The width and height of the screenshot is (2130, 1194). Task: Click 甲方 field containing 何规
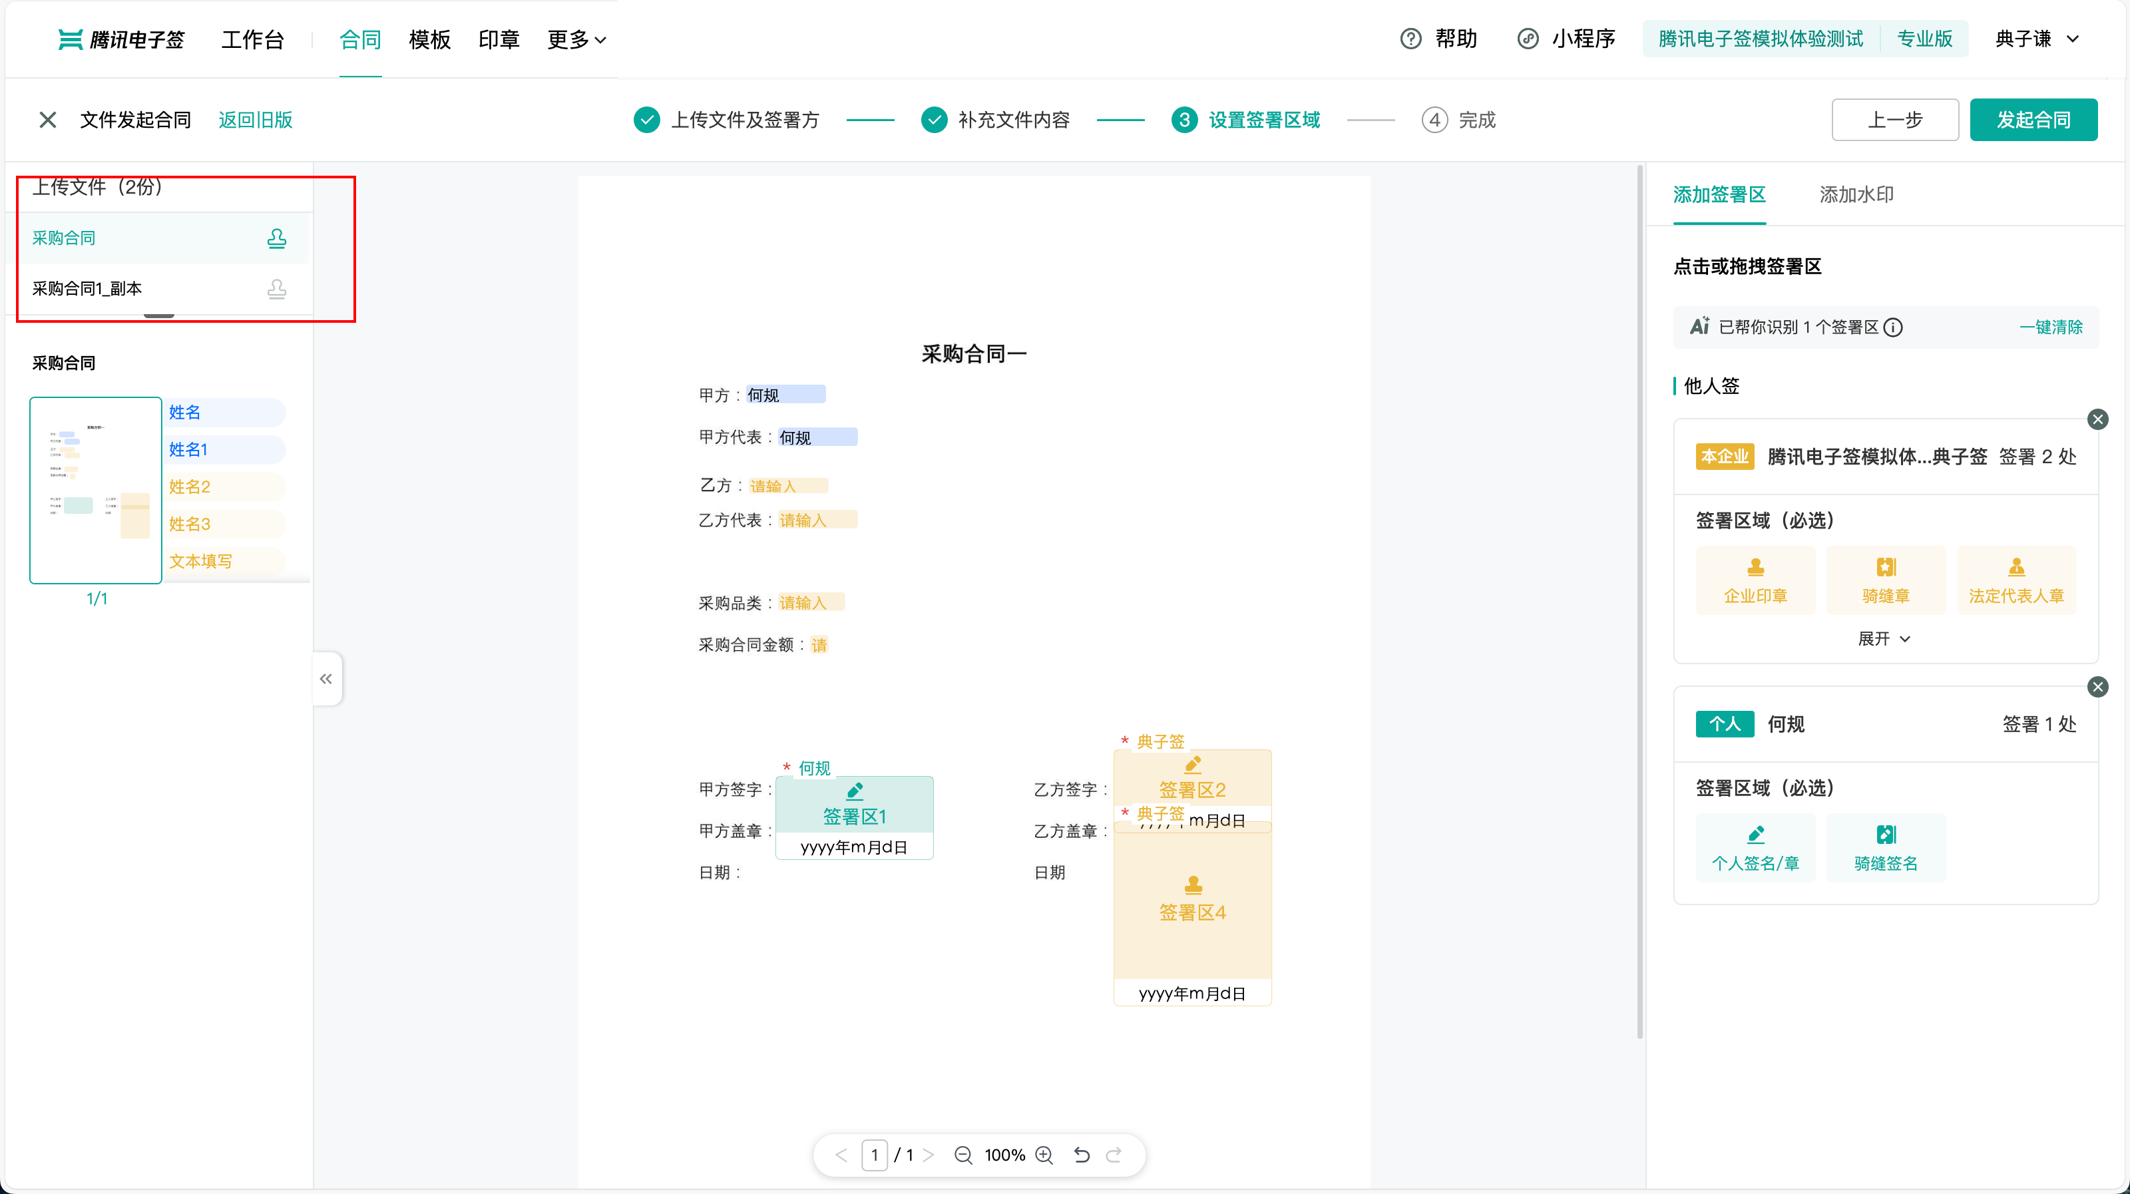[x=785, y=395]
